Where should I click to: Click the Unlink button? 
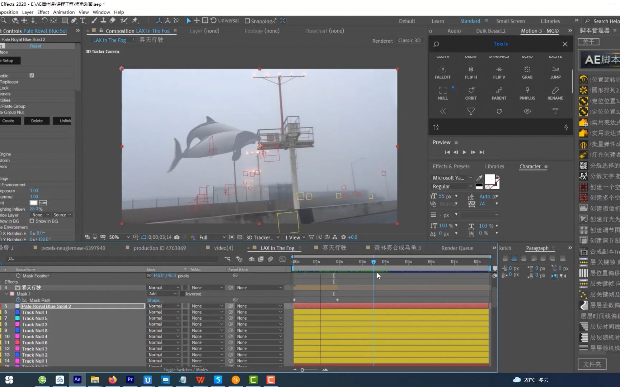pos(62,121)
